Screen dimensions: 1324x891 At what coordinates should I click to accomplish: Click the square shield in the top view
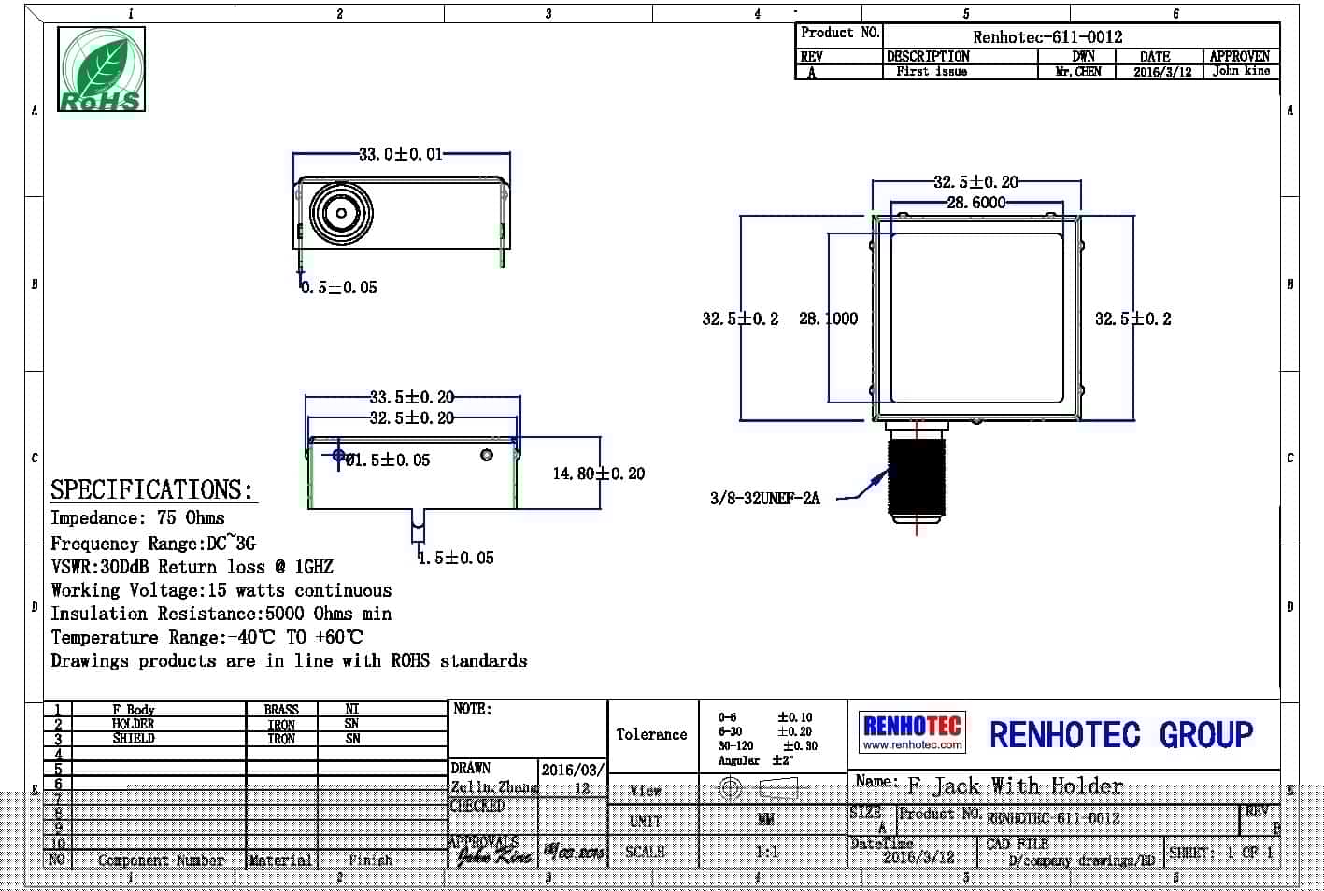[976, 318]
